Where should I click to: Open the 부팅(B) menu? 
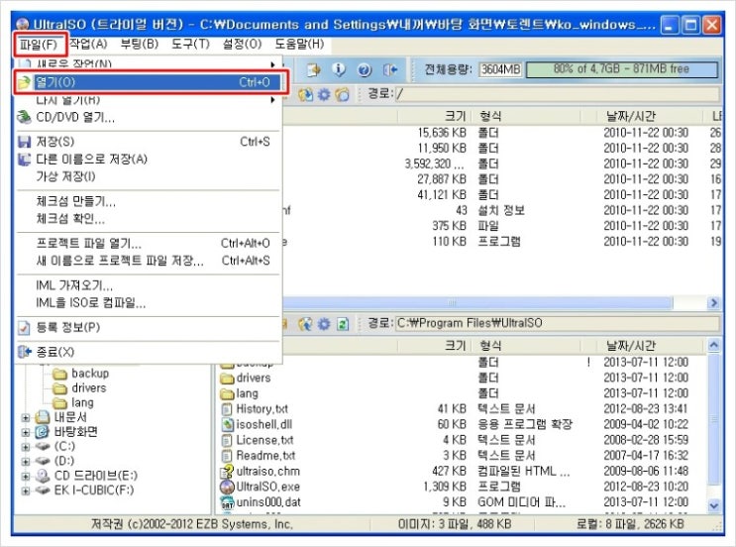point(140,45)
